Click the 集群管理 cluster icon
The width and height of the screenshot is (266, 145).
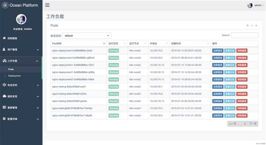coord(4,107)
